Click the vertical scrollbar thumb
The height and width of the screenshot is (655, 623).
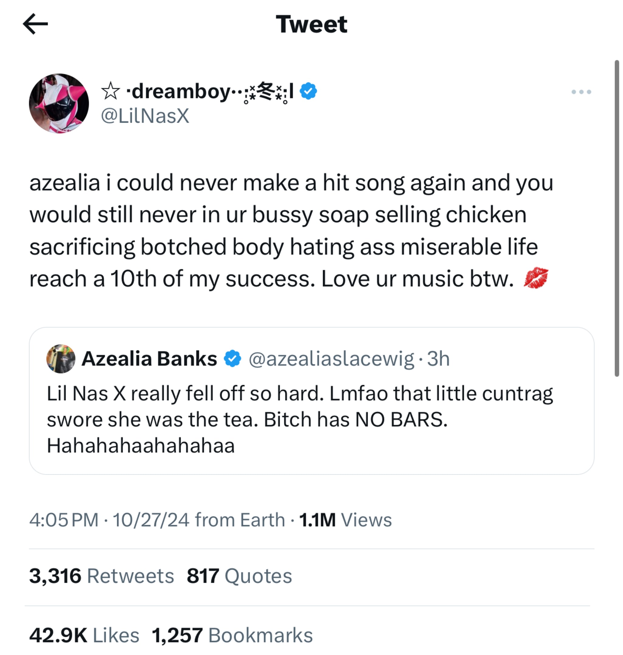[x=617, y=219]
